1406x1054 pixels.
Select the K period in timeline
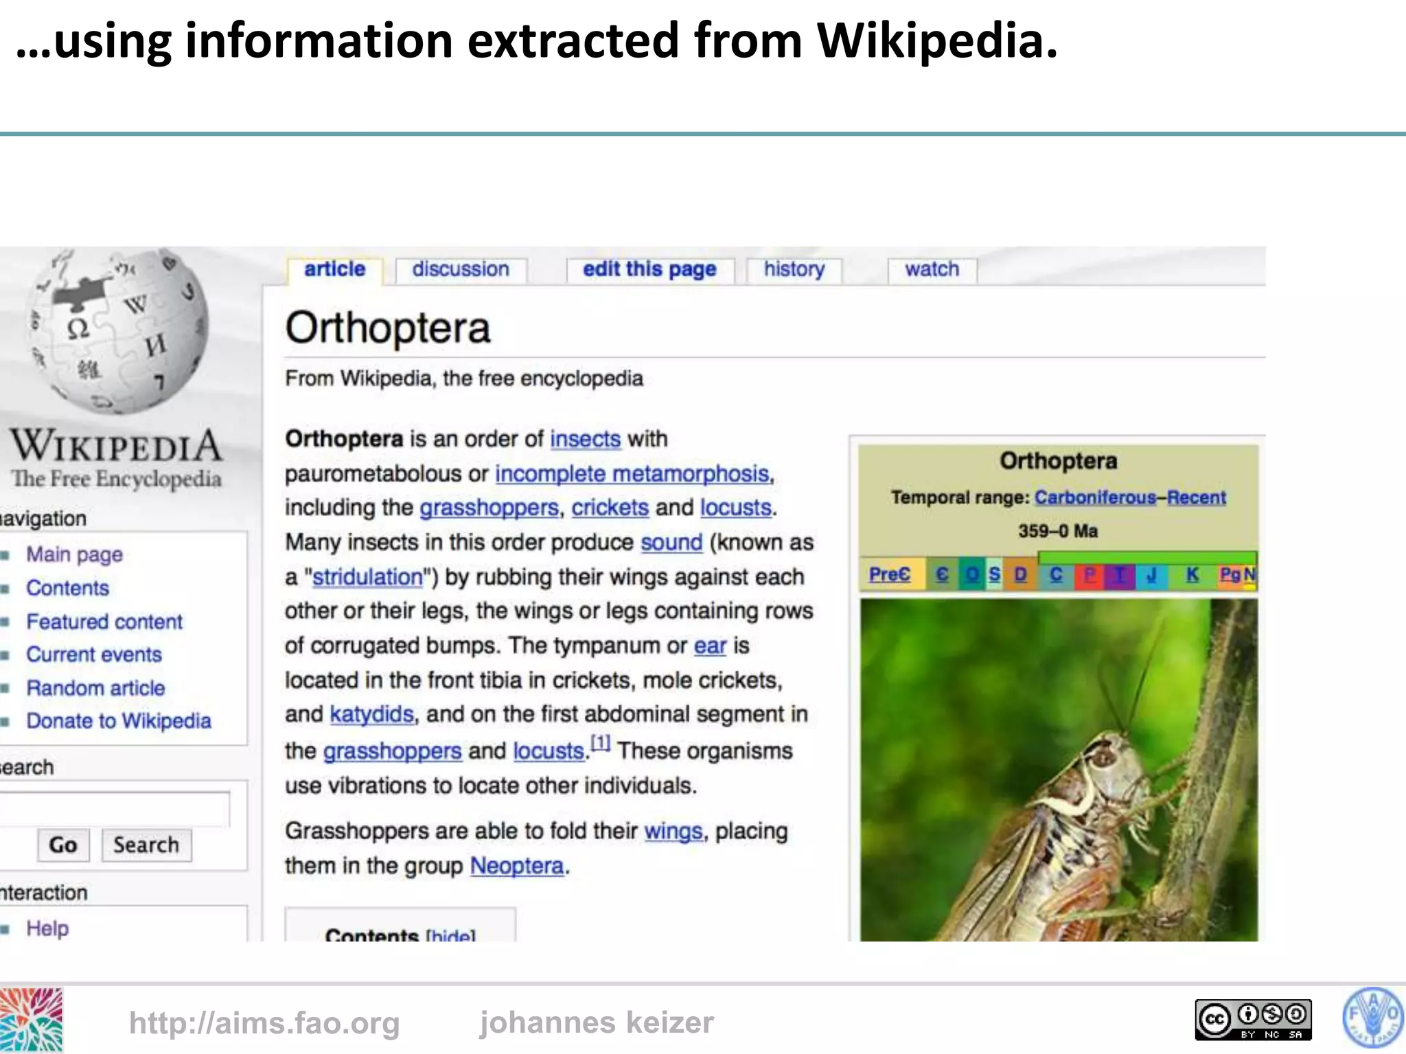(1192, 574)
